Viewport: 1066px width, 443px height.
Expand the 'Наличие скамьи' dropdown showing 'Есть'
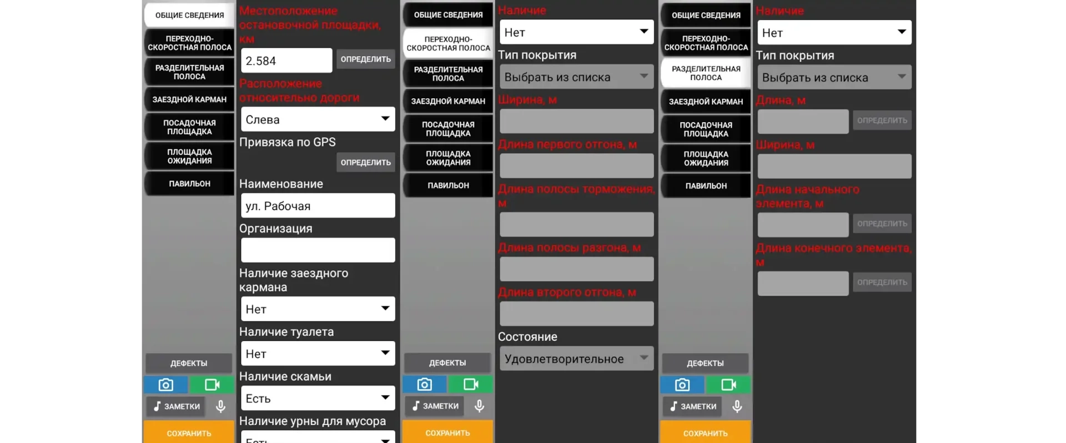[318, 398]
